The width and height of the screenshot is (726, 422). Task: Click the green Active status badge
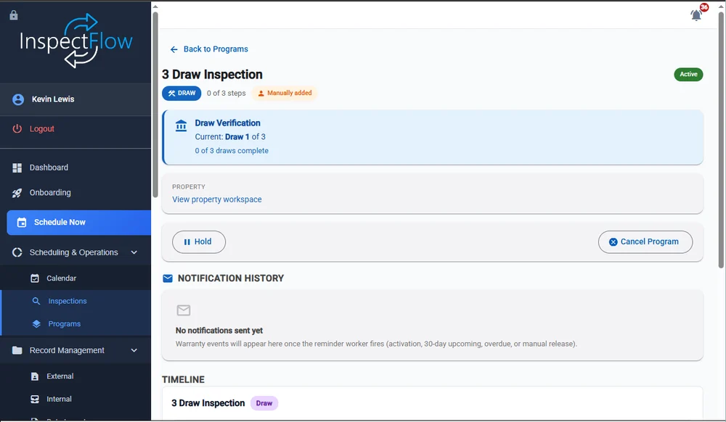pyautogui.click(x=688, y=75)
